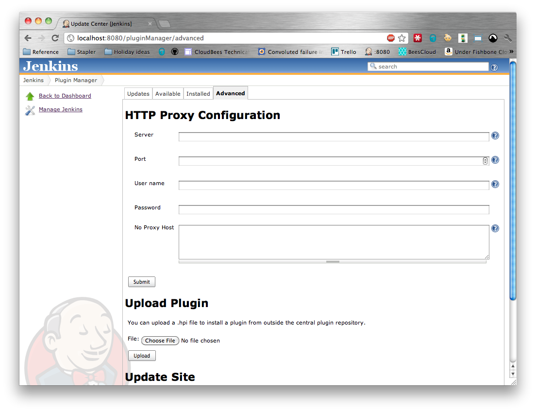Open help for the User name field
The image size is (536, 412).
click(x=495, y=185)
